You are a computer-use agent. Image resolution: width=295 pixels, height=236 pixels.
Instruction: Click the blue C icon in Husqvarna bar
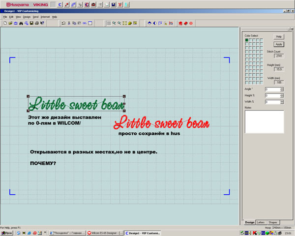pos(60,4)
